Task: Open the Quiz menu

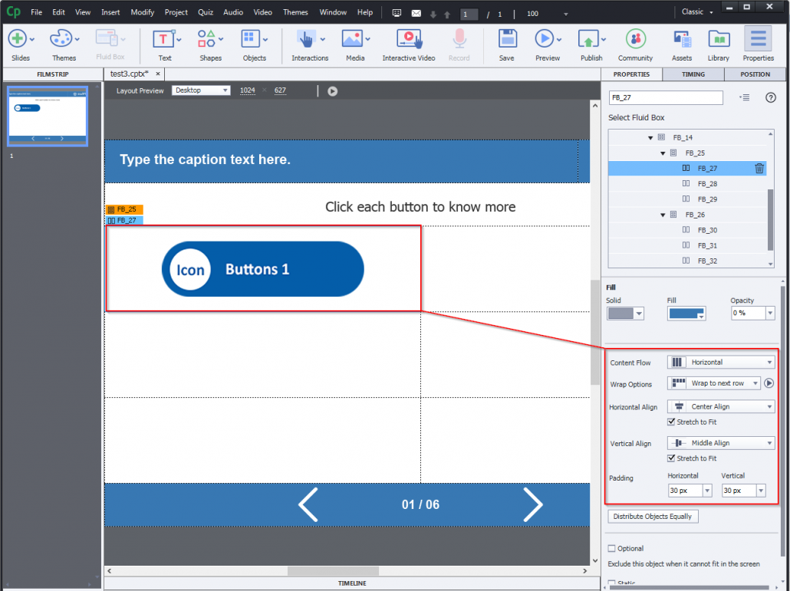Action: coord(205,11)
